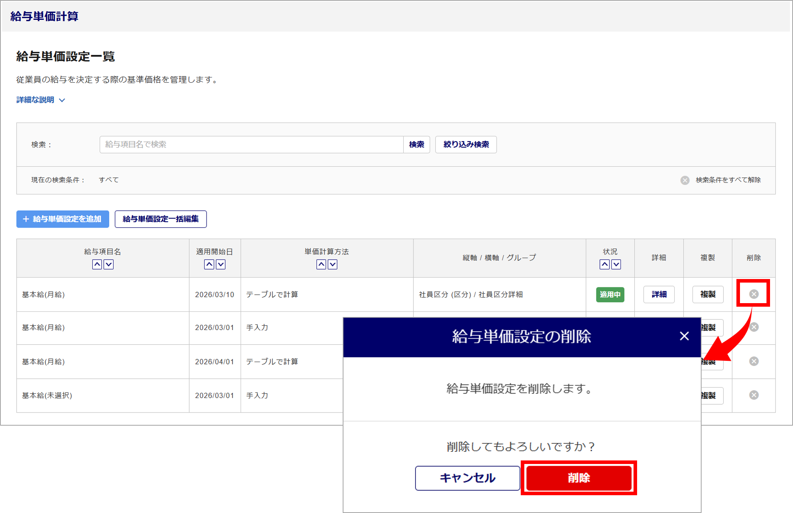
Task: Sort 給与項目名 column descending
Action: [108, 264]
